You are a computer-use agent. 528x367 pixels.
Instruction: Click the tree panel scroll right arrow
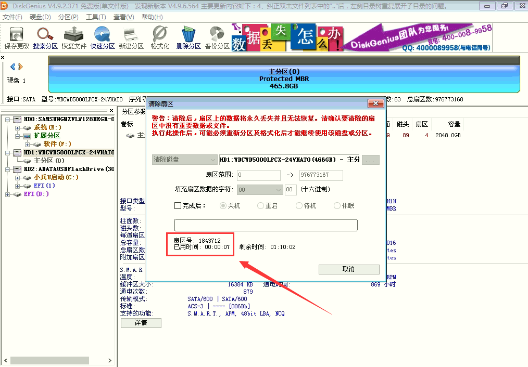pyautogui.click(x=109, y=360)
